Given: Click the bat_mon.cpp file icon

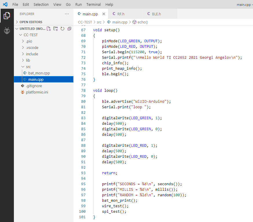Looking at the screenshot, I should 25,73.
